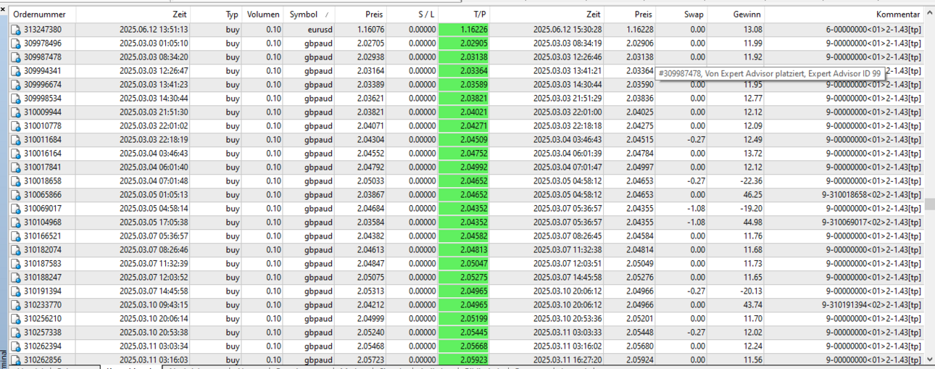This screenshot has height=369, width=935.
Task: Click the Kommentar column header
Action: click(x=844, y=14)
